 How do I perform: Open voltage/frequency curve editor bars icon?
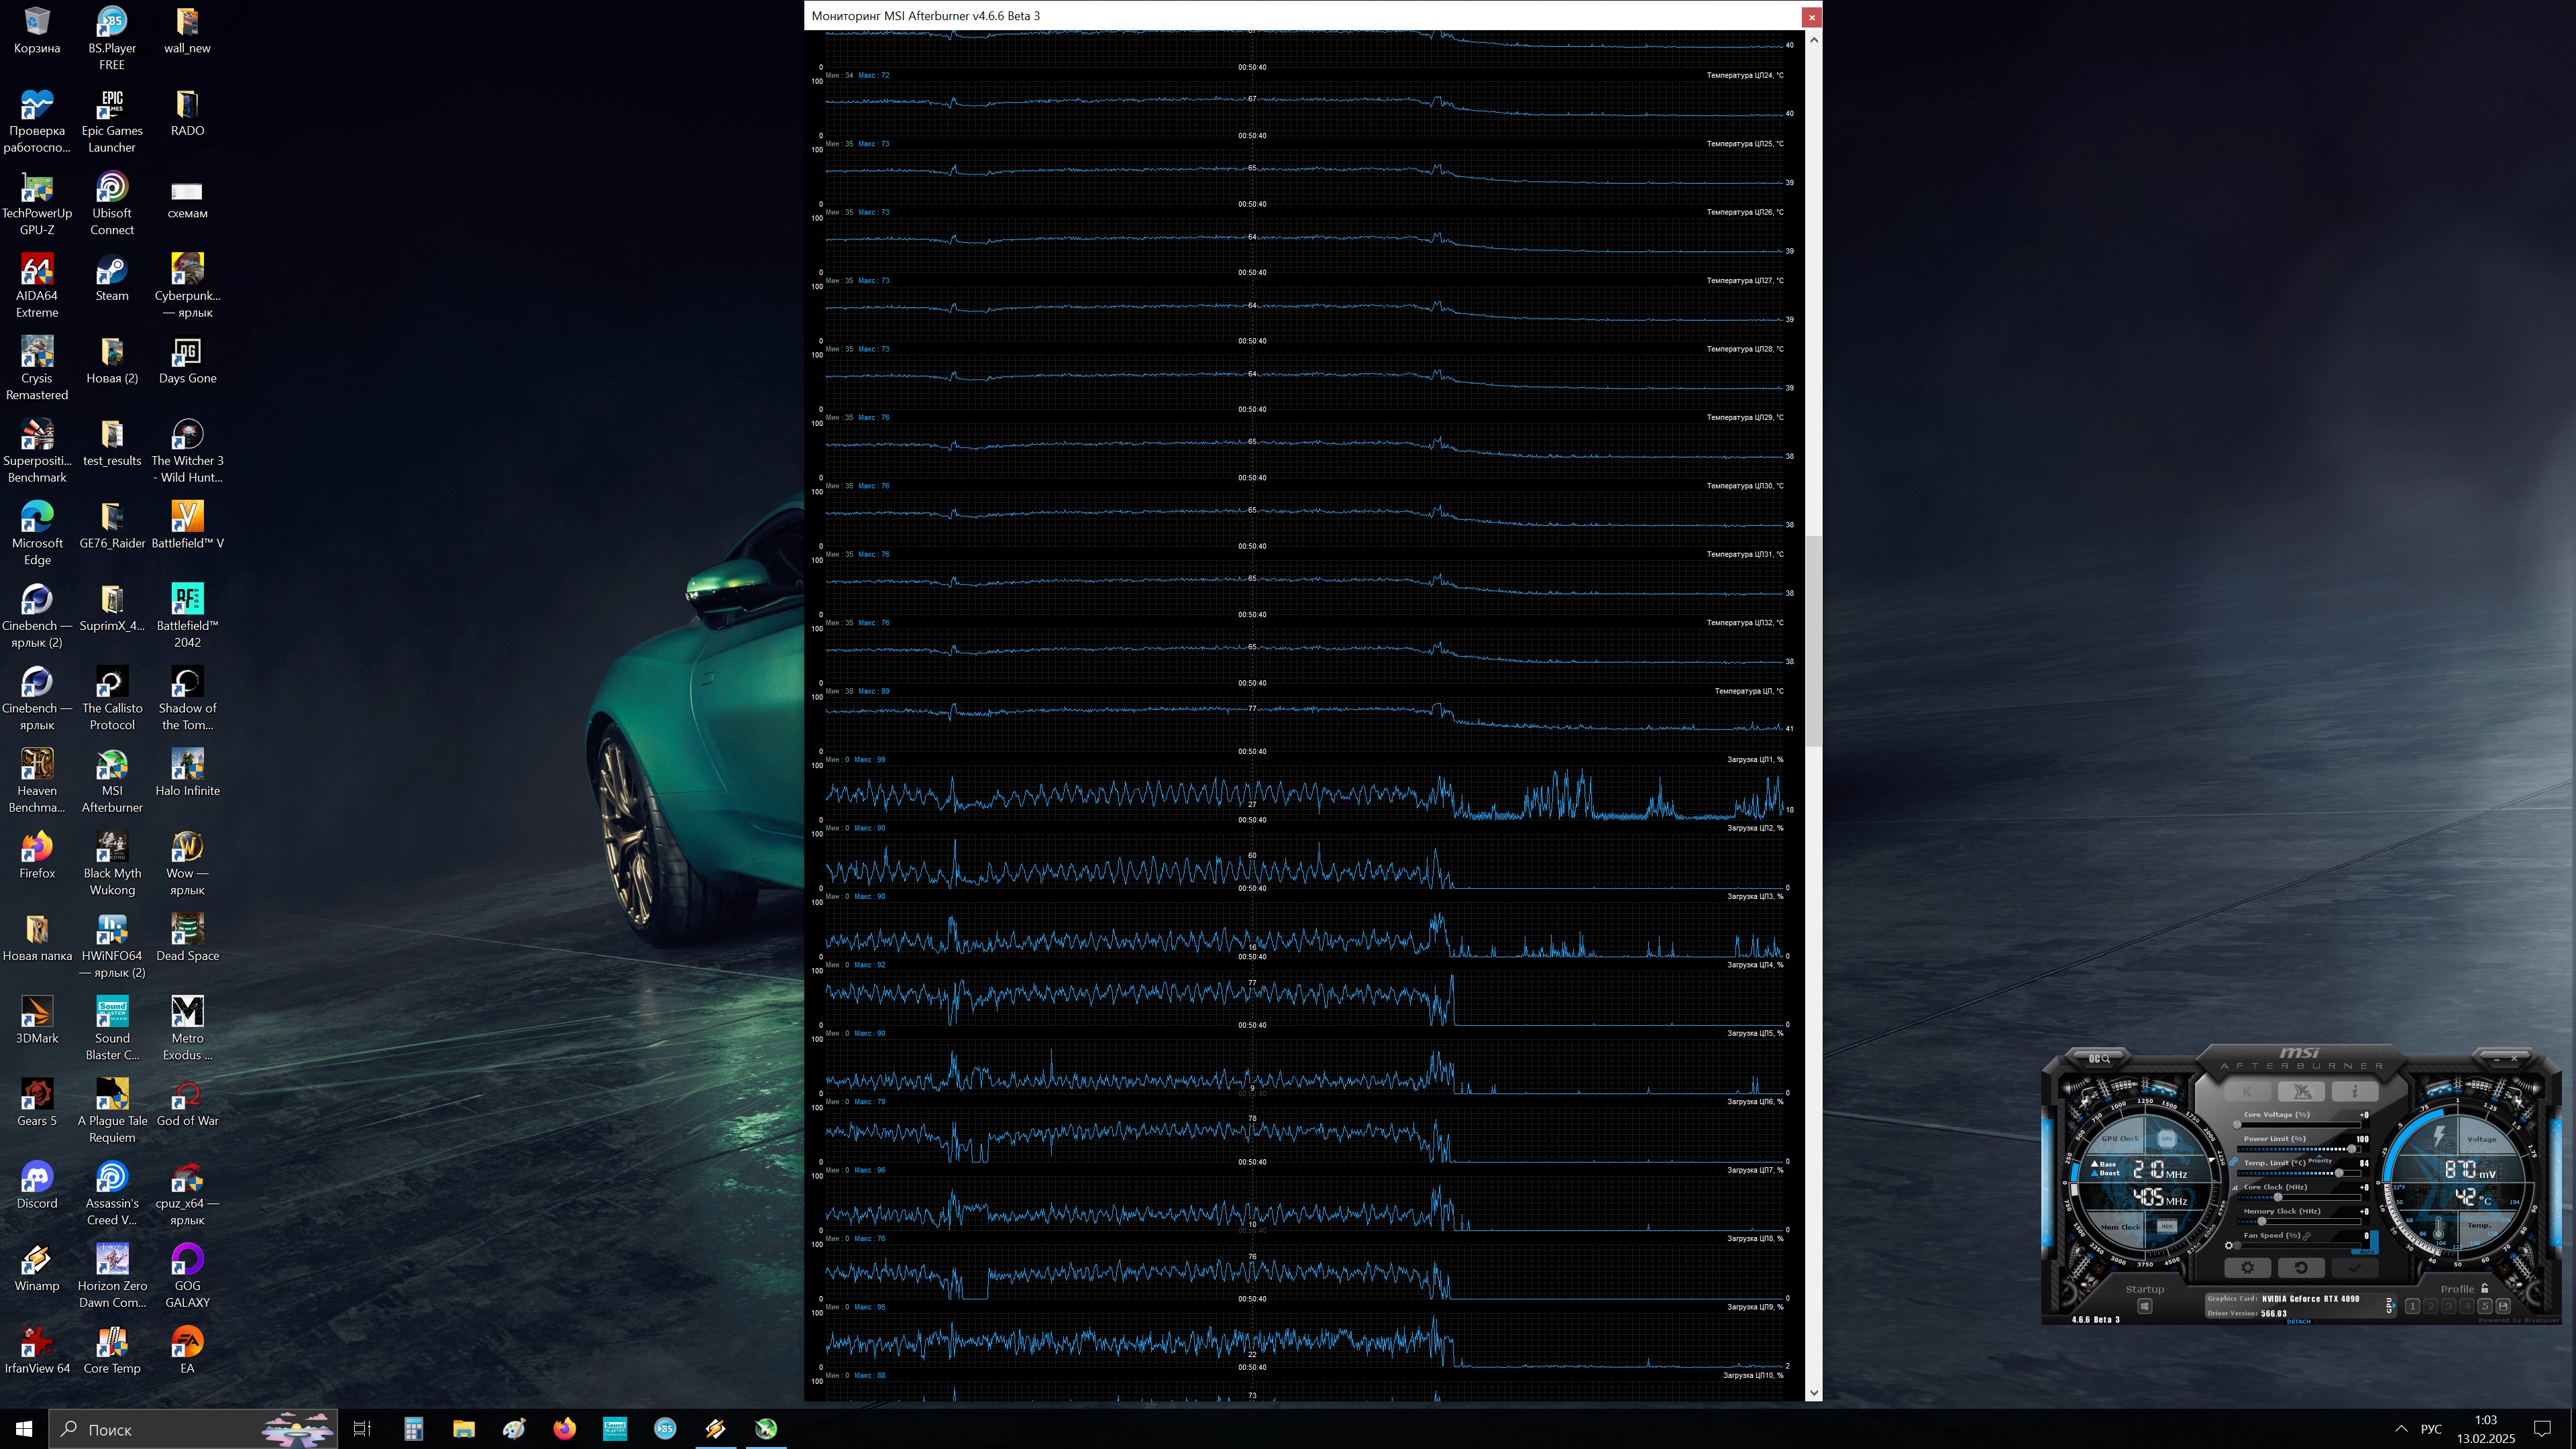point(2235,1188)
